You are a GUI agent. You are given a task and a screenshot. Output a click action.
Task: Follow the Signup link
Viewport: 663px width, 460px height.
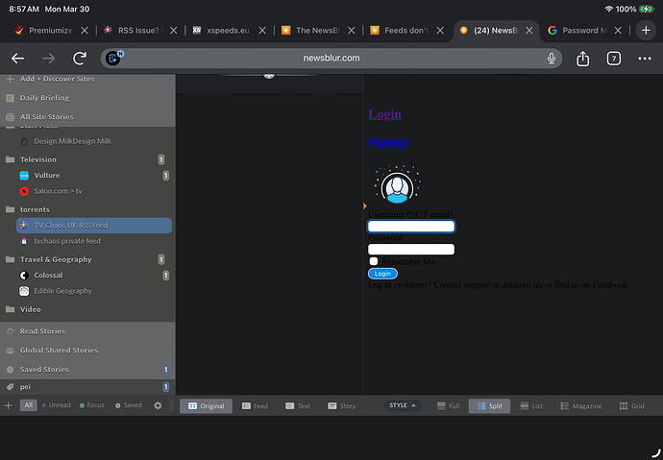tap(387, 142)
